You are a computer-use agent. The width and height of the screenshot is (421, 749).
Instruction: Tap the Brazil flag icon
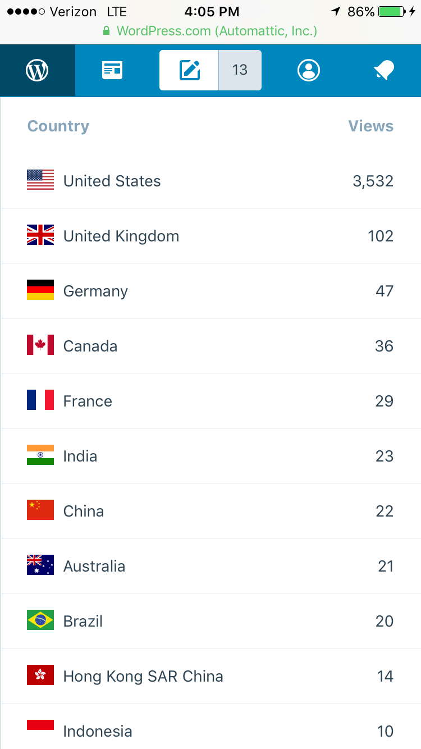coord(40,620)
